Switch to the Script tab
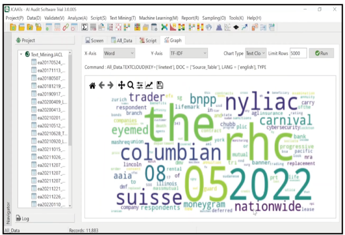Image resolution: width=345 pixels, height=235 pixels. [148, 40]
